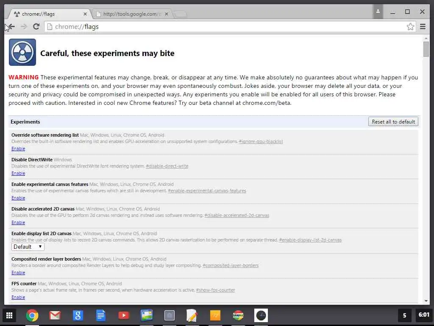Click the radiation hazard warning icon
Image resolution: width=434 pixels, height=326 pixels.
22,52
